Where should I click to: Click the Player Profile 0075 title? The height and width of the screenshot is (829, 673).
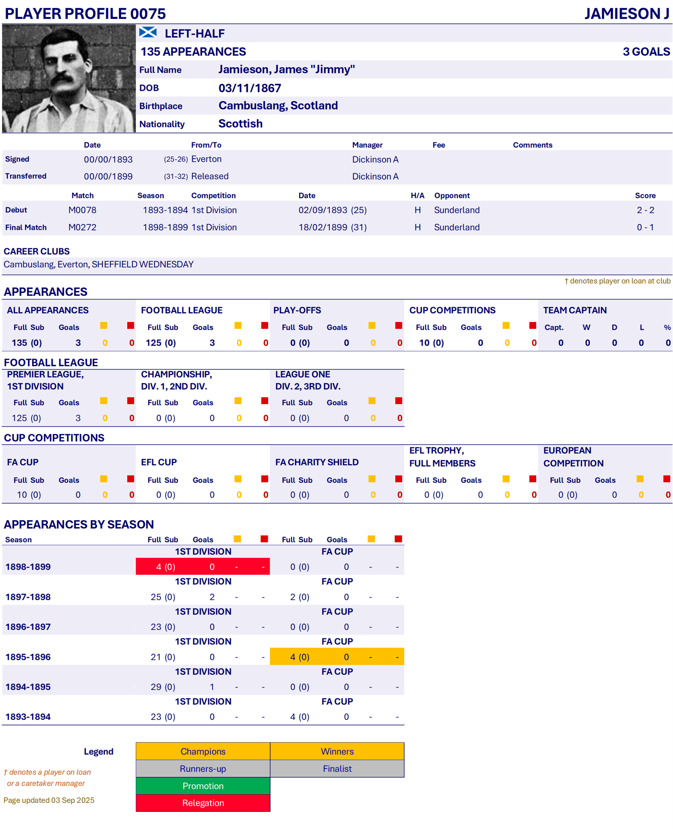tap(85, 14)
